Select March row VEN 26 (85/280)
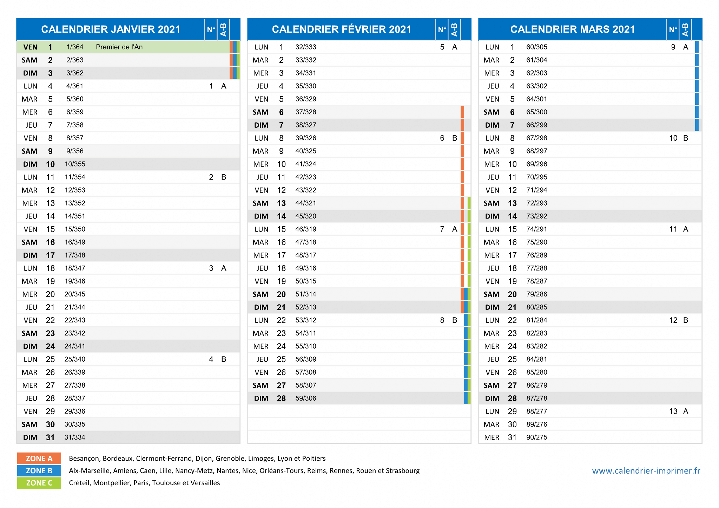The image size is (719, 508). pos(591,372)
